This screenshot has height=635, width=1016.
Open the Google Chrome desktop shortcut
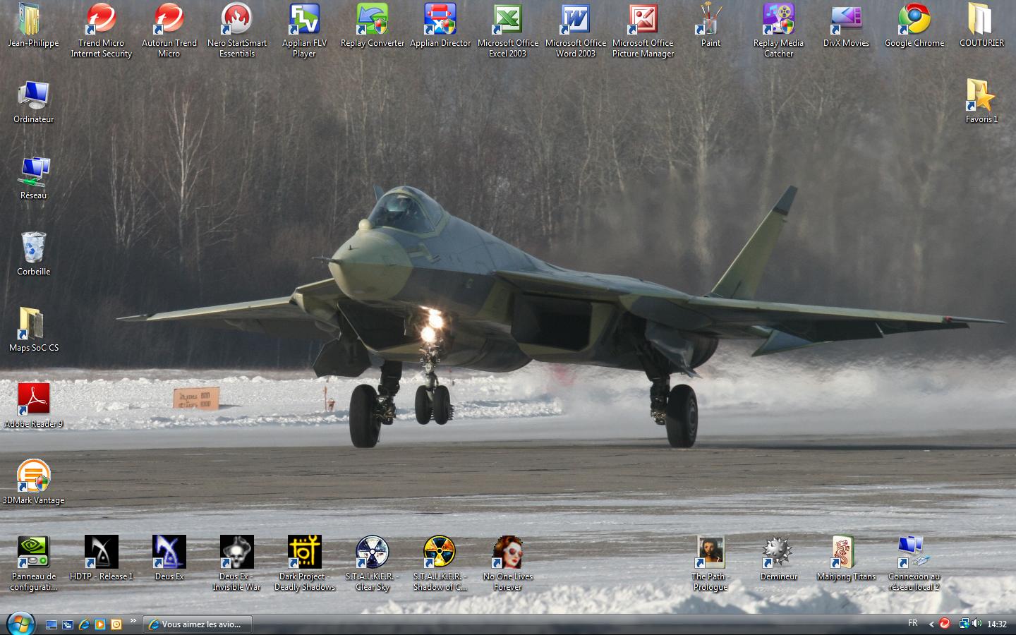click(914, 20)
